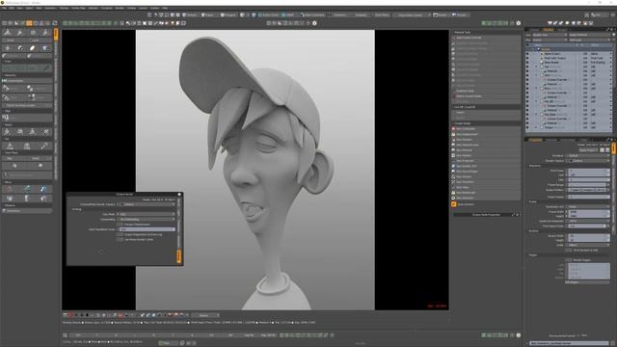
Task: Toggle the Output Diagnostics checkbox in the floating dialog
Action: tap(120, 234)
